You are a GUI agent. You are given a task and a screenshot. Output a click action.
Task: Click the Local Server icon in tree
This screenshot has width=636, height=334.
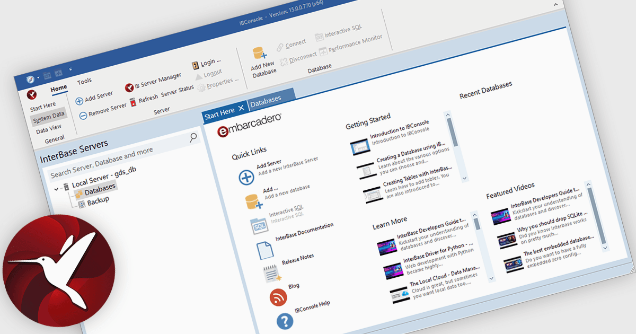(x=66, y=187)
